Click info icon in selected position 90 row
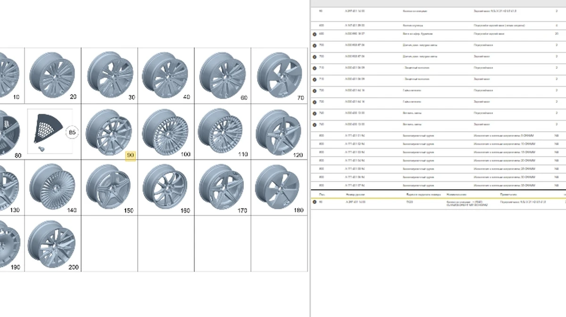Viewport: 566px width, 317px height. 315,202
